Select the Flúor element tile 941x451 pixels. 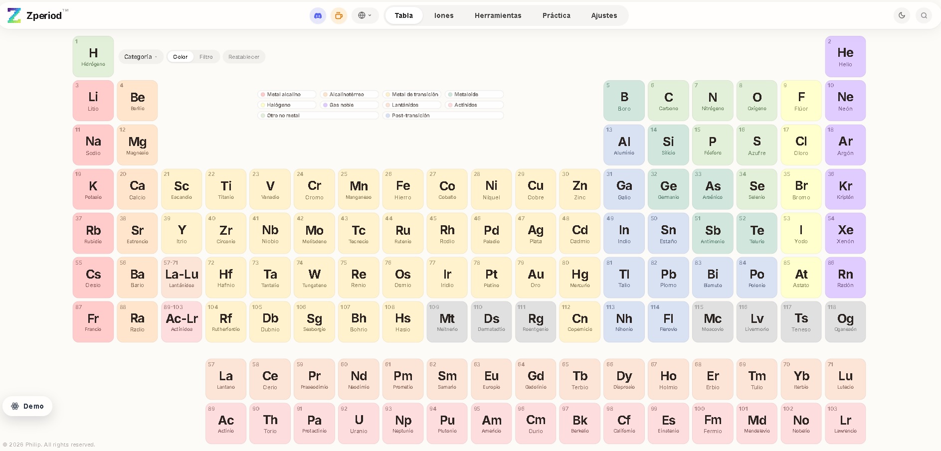[x=801, y=101]
